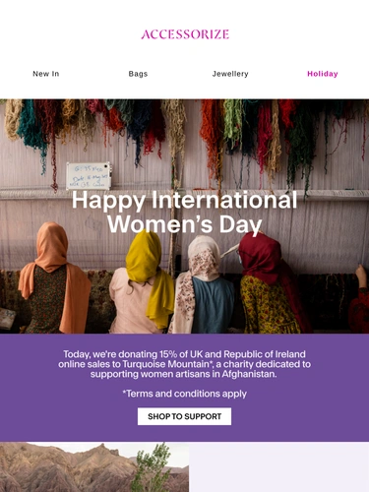Go to the Jewellery section

click(x=230, y=74)
